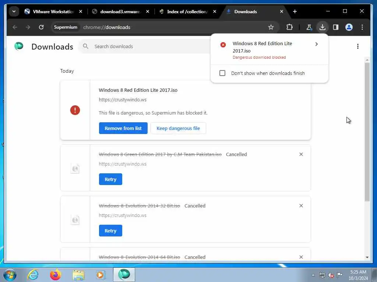The image size is (377, 282).
Task: Click the scrollbar down arrow
Action: [x=367, y=257]
